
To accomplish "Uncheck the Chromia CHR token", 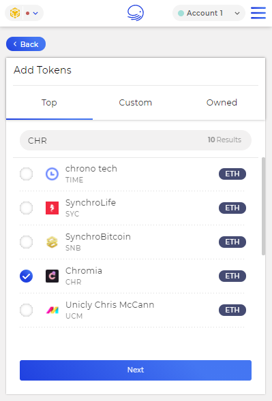I will tap(26, 276).
